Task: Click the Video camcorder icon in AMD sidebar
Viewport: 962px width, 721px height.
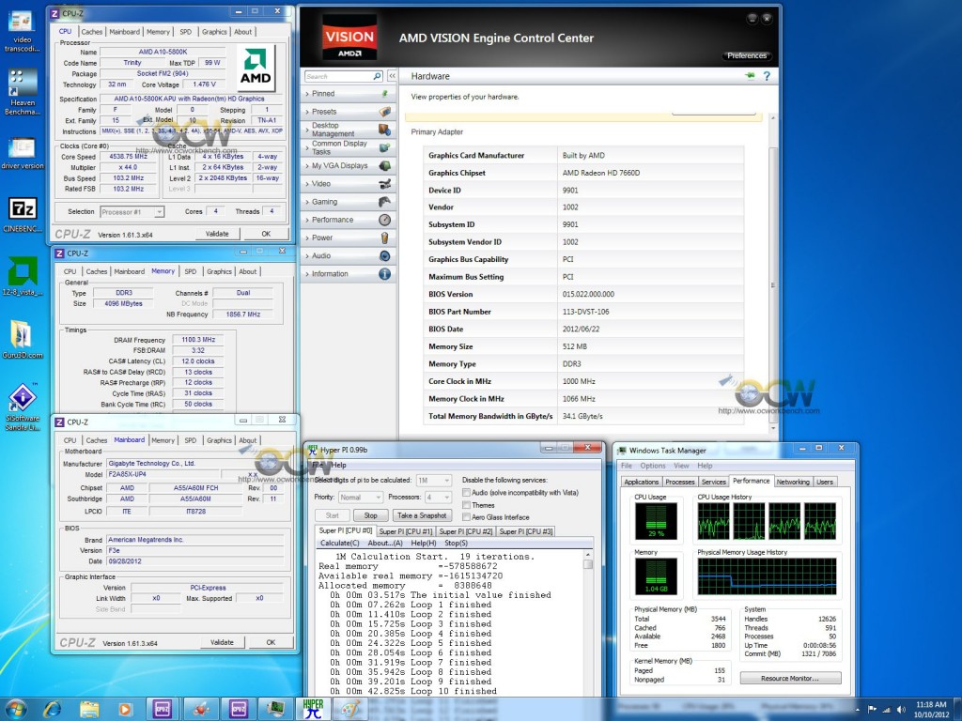Action: click(384, 183)
